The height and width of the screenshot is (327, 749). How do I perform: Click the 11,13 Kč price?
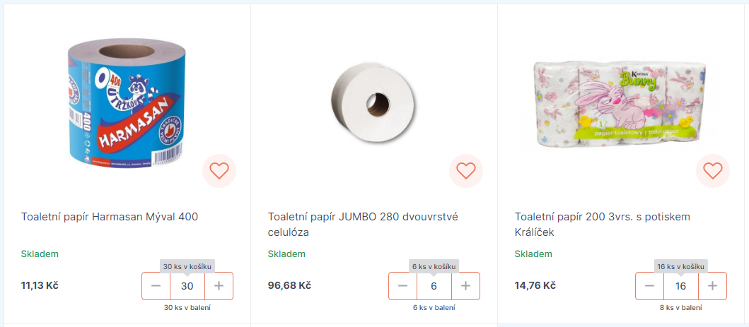tap(40, 285)
